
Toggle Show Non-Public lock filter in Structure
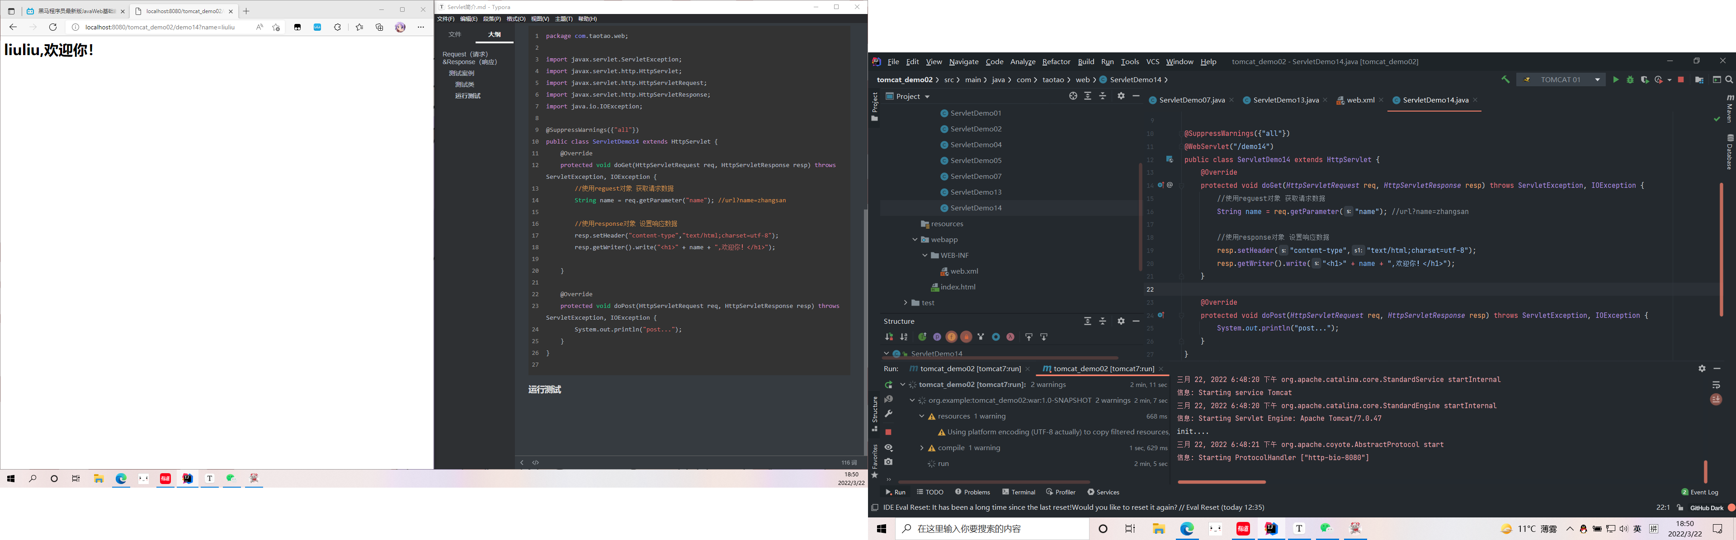[x=967, y=337]
